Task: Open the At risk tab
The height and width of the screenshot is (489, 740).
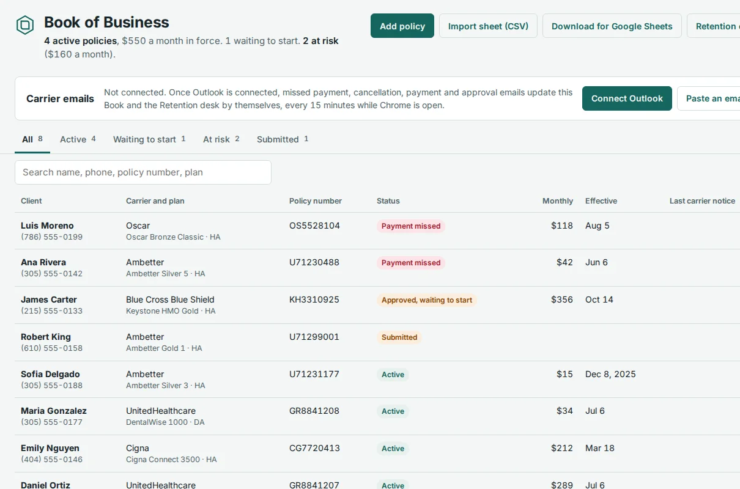Action: (221, 139)
